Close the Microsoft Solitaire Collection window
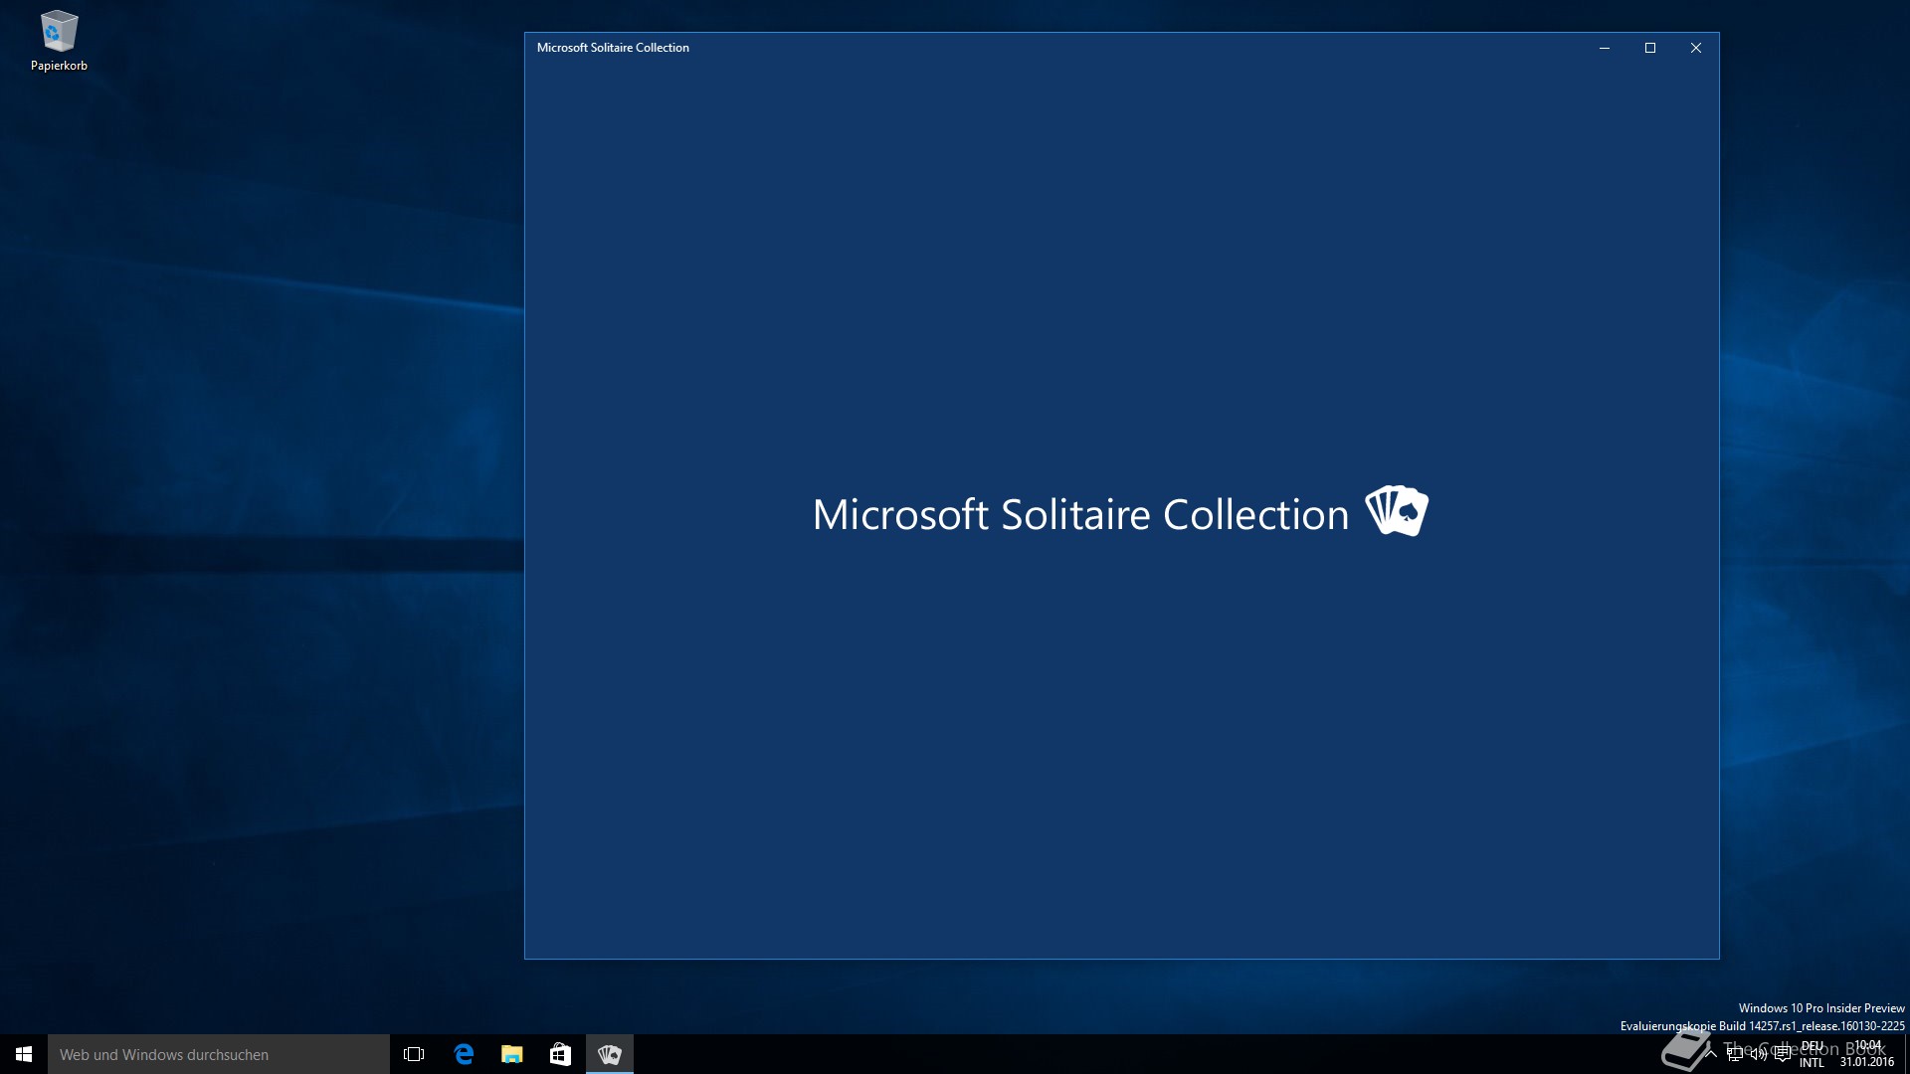This screenshot has width=1910, height=1074. pos(1696,48)
